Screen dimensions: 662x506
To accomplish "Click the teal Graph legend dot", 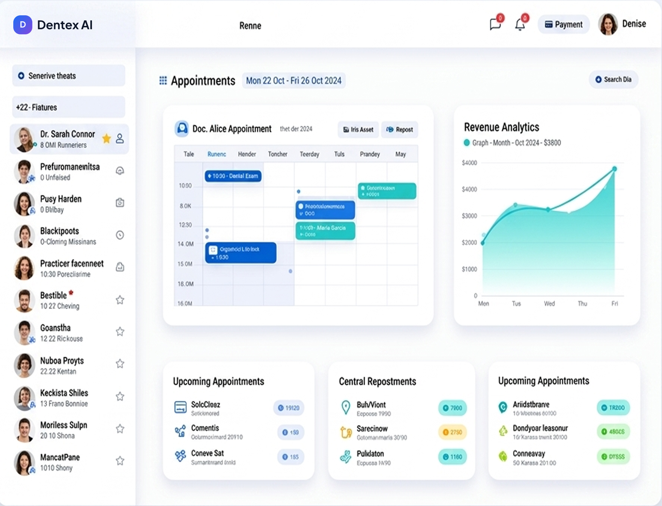I will (467, 143).
